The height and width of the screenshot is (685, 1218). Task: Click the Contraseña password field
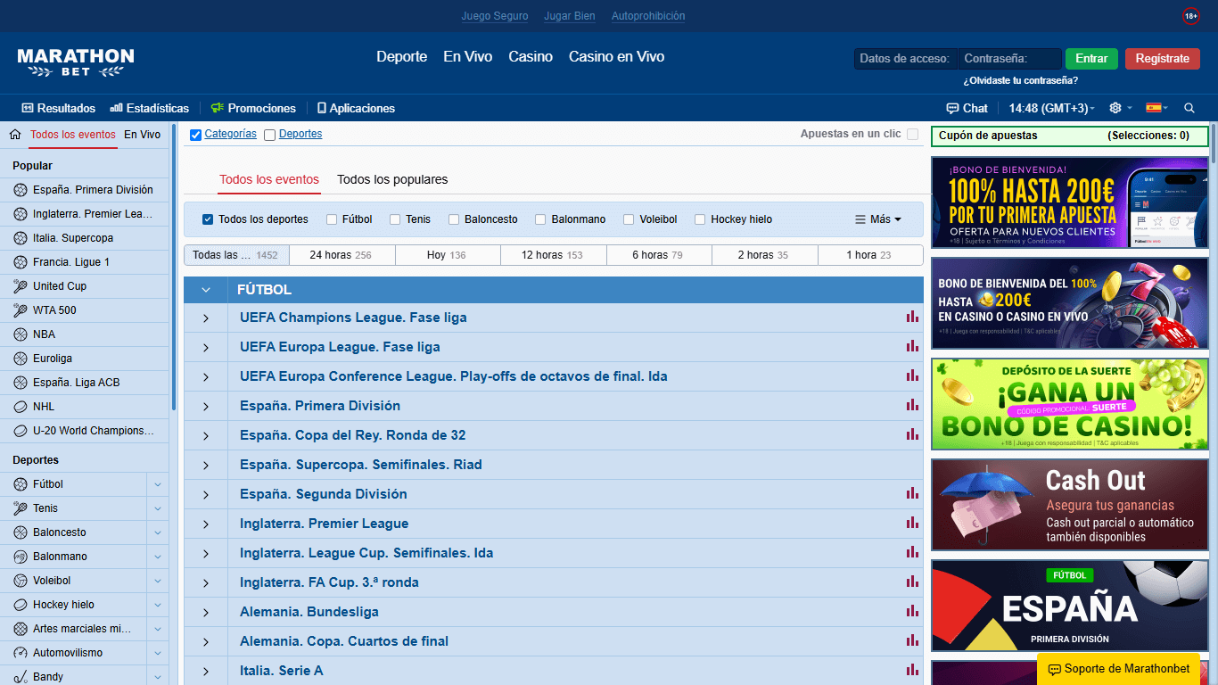[1010, 59]
